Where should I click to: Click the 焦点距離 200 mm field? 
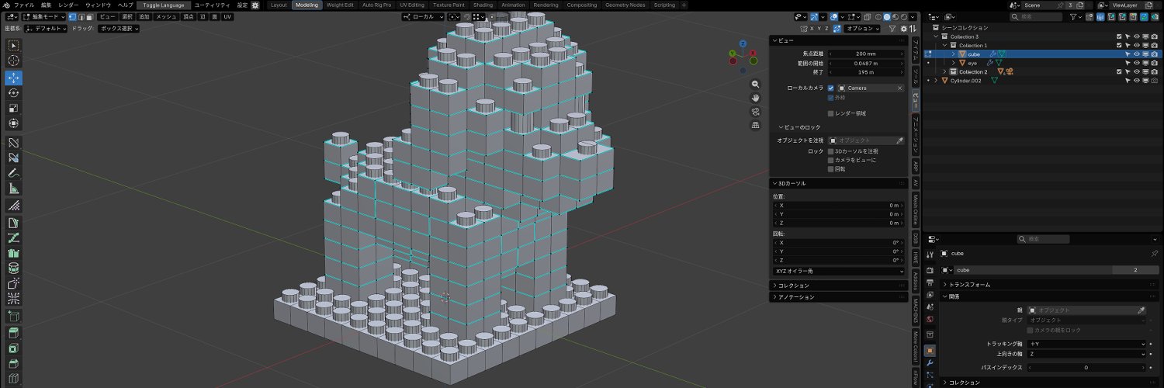866,54
